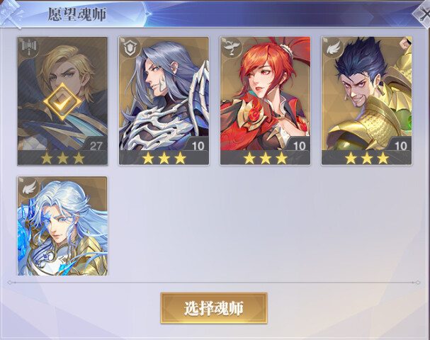Click lamp class icon on red-haired hero
Image resolution: width=430 pixels, height=340 pixels.
tap(231, 48)
